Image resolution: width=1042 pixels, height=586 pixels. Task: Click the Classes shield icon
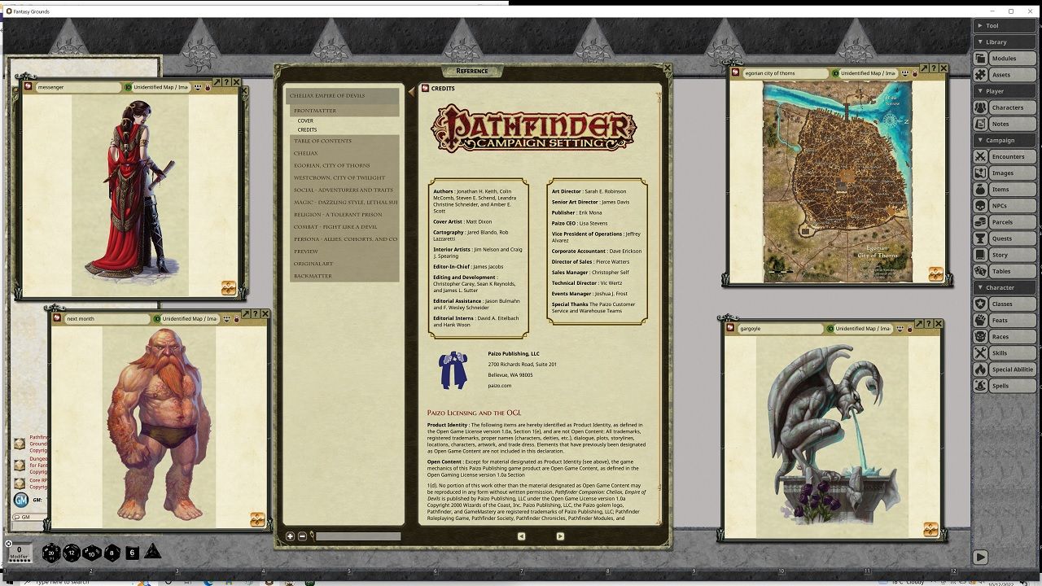tap(981, 304)
